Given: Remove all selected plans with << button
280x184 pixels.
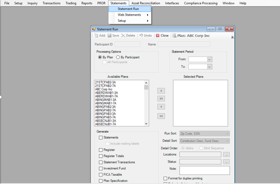Looking at the screenshot, I should coord(161,116).
